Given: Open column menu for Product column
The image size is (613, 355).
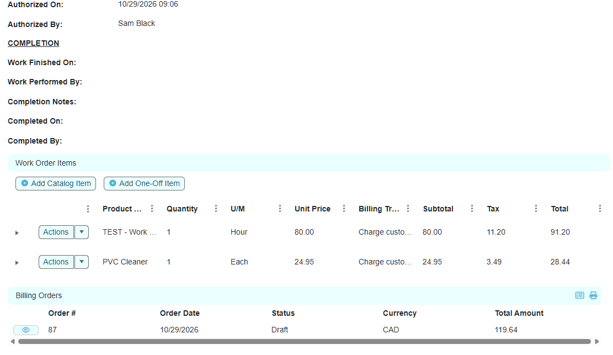Looking at the screenshot, I should pyautogui.click(x=152, y=209).
